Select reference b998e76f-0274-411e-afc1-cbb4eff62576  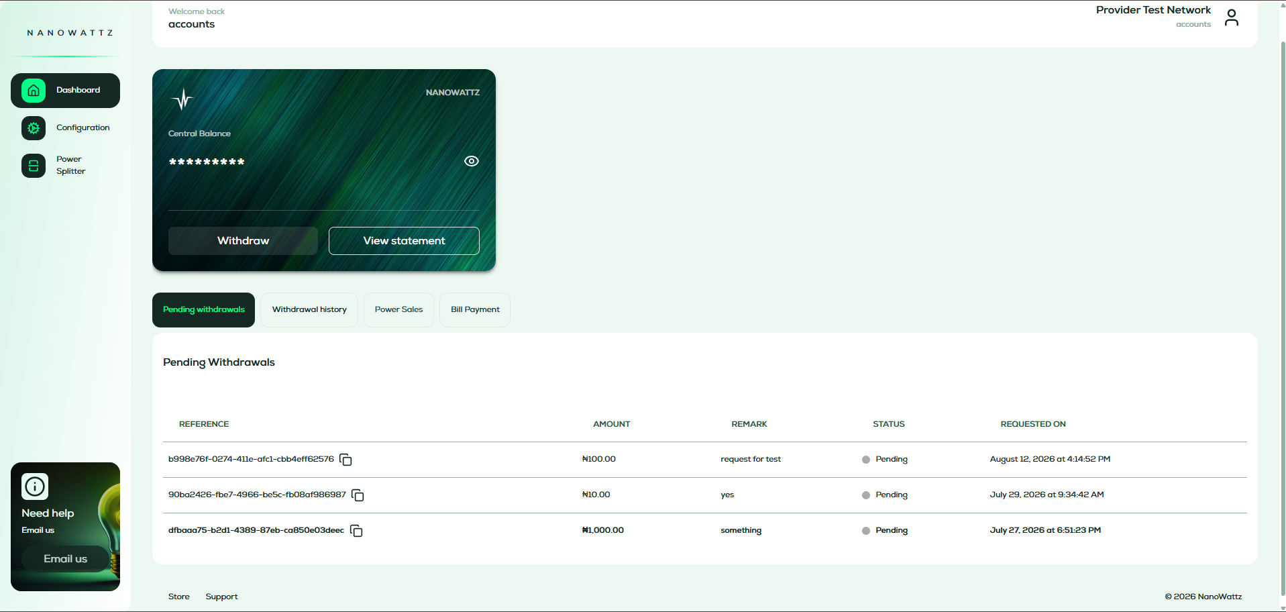coord(251,459)
